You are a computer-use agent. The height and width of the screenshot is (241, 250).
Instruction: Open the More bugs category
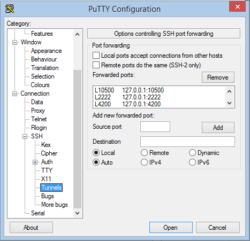pos(55,205)
